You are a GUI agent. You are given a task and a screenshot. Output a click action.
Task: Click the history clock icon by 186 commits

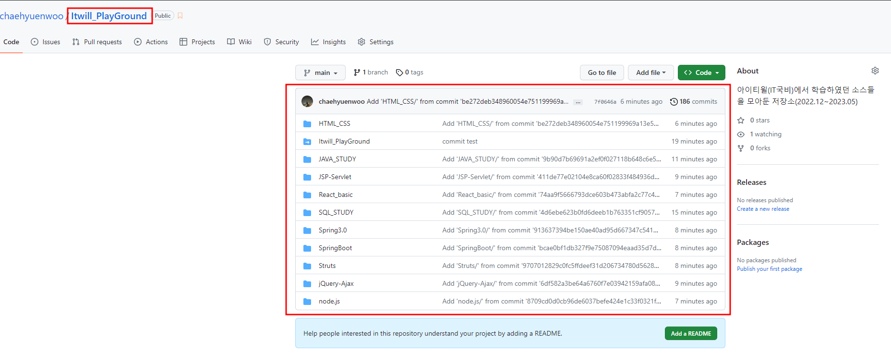[x=674, y=102]
